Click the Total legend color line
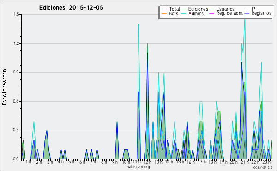 (x=164, y=9)
